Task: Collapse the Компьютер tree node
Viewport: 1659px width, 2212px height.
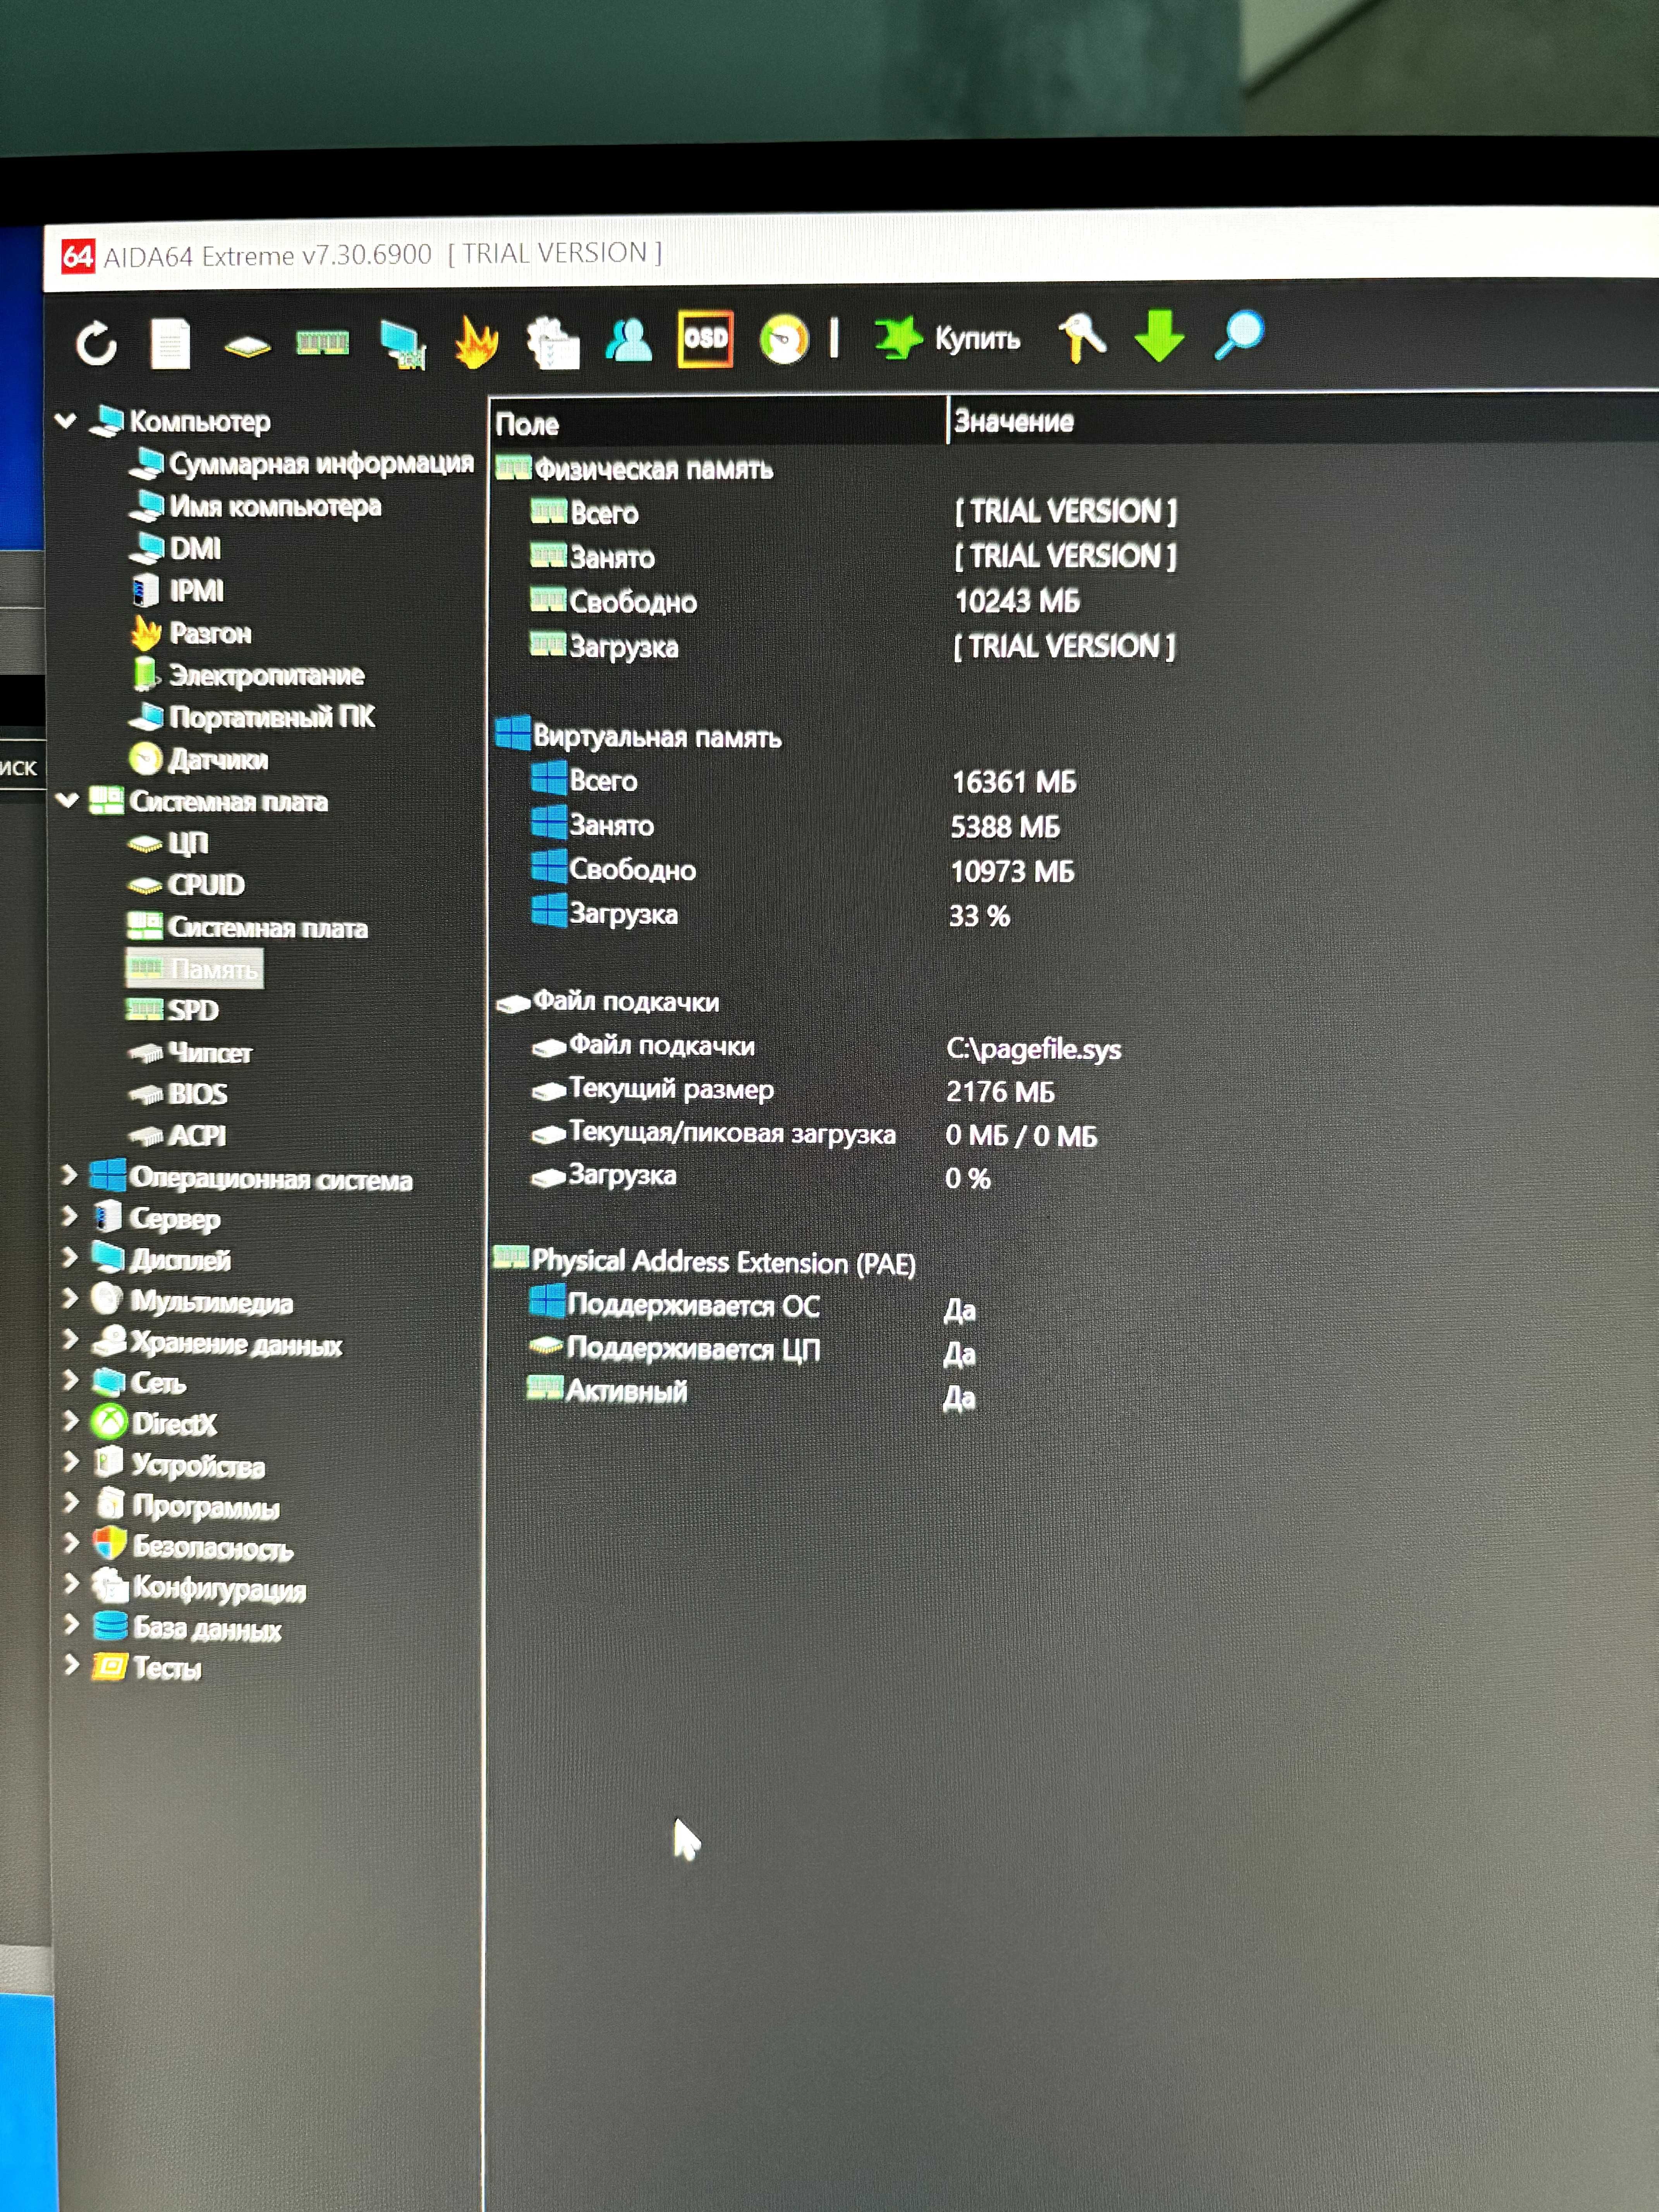Action: pos(66,421)
